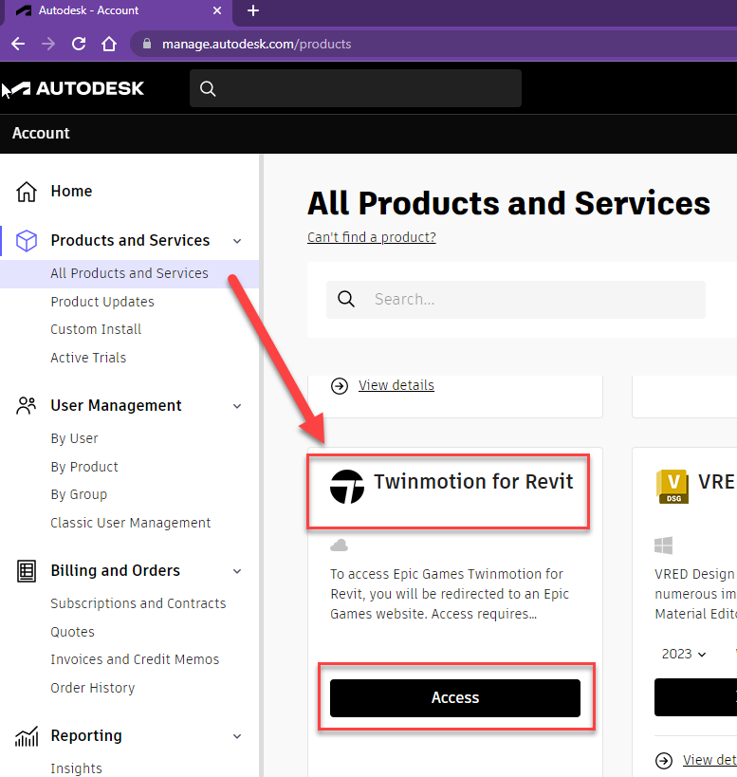Open Order History page
Image resolution: width=737 pixels, height=777 pixels.
tap(93, 688)
